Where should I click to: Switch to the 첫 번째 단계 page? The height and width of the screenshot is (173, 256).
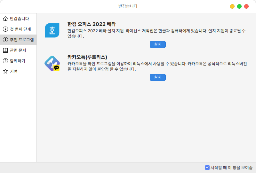20,29
